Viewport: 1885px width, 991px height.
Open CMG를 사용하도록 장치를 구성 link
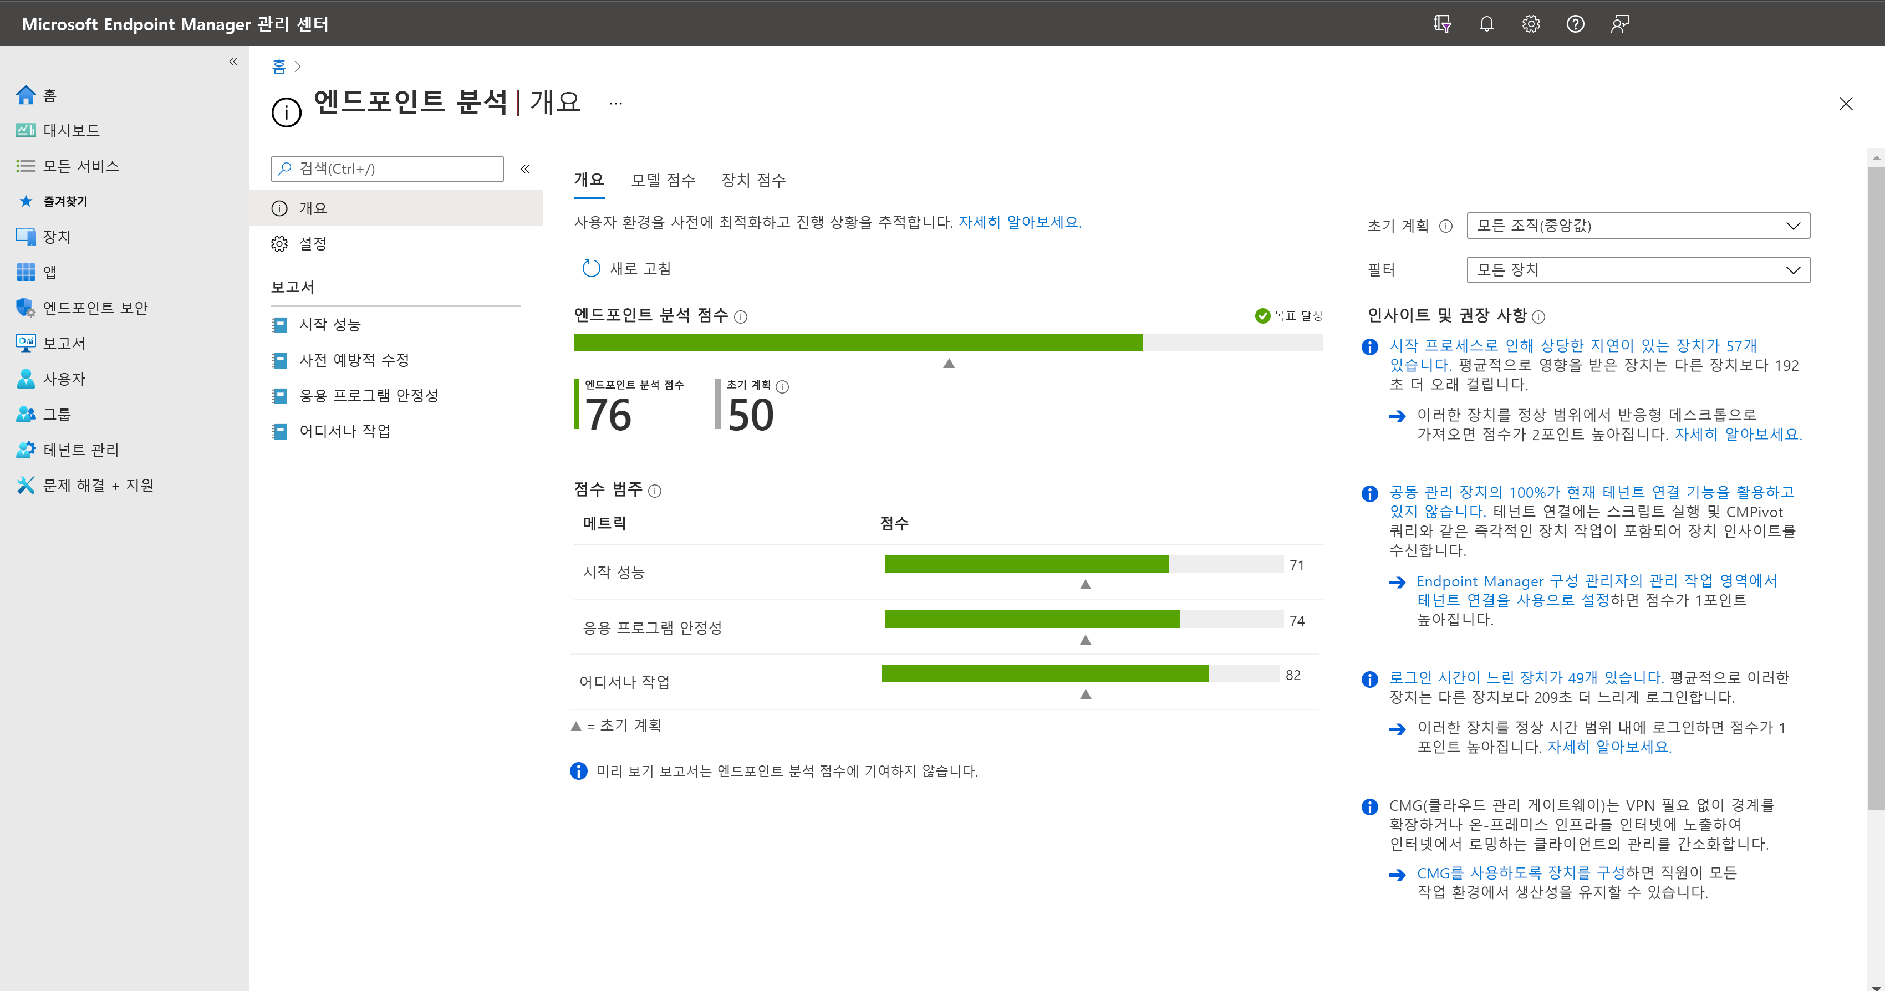pos(1521,872)
